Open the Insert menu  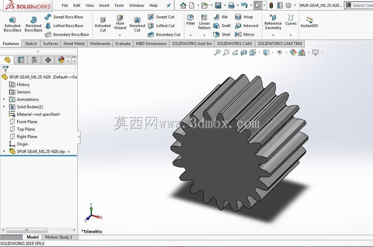coord(104,5)
